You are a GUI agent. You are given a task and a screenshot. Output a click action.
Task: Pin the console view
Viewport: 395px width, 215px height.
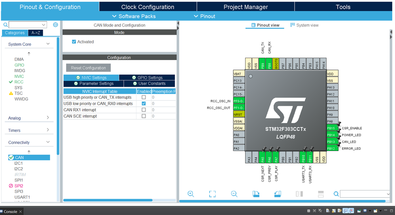[x=359, y=211]
